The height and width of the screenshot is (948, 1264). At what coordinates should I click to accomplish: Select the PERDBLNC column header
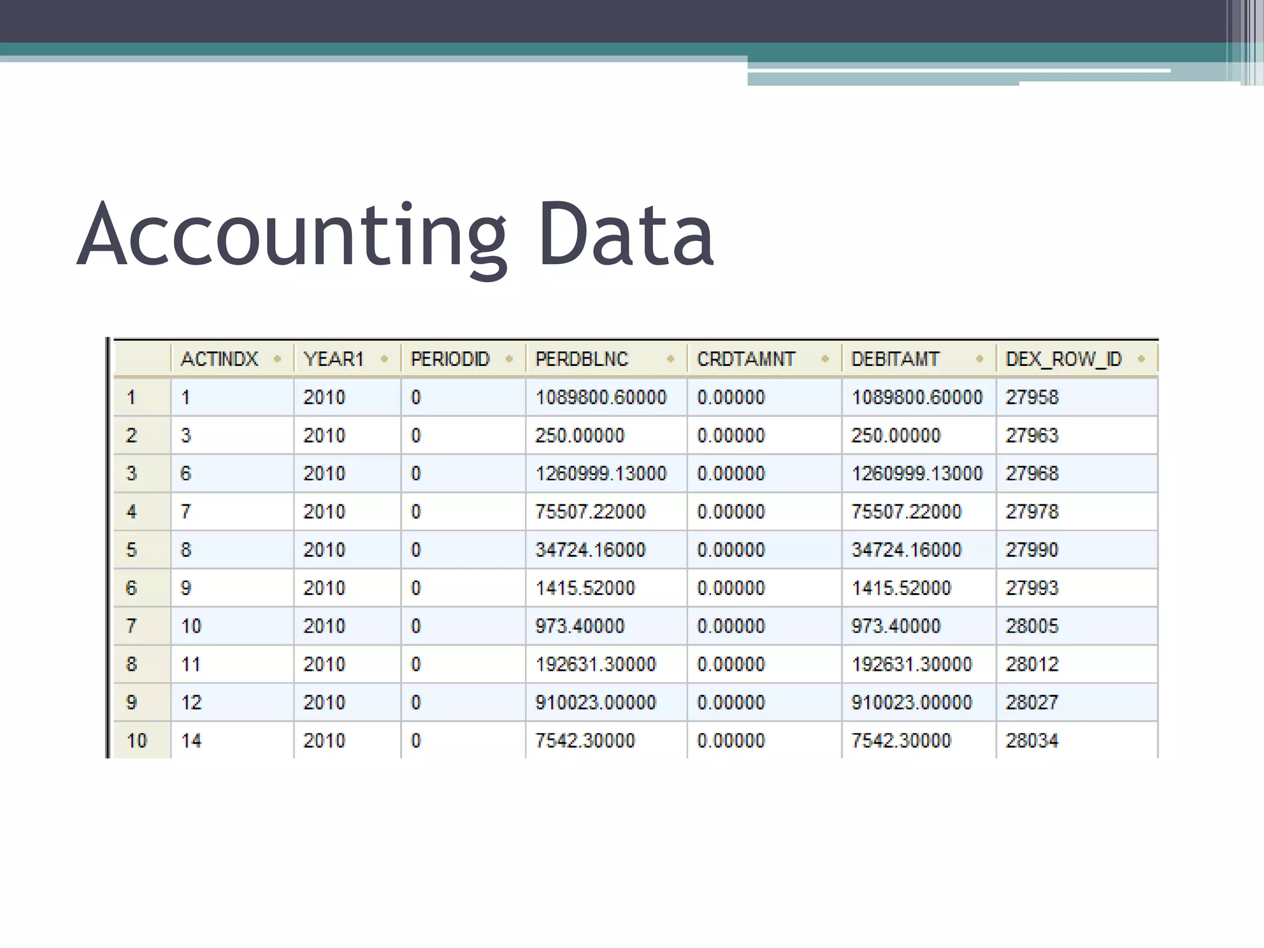tap(607, 359)
